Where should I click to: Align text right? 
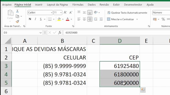pos(90,19)
